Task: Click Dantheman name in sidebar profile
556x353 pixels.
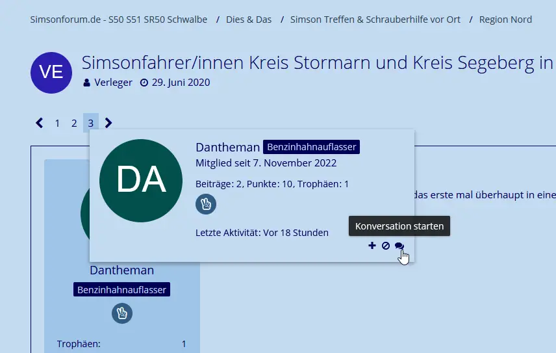Action: (121, 270)
